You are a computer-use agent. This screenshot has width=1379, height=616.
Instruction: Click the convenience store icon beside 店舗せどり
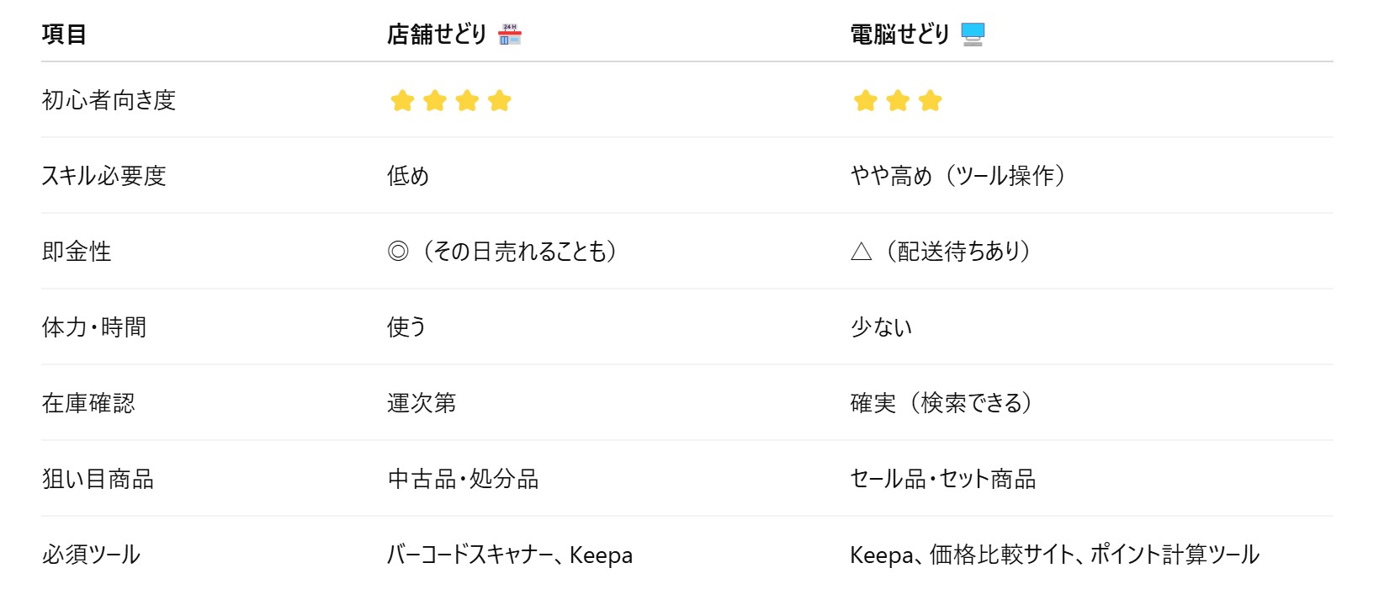coord(510,35)
